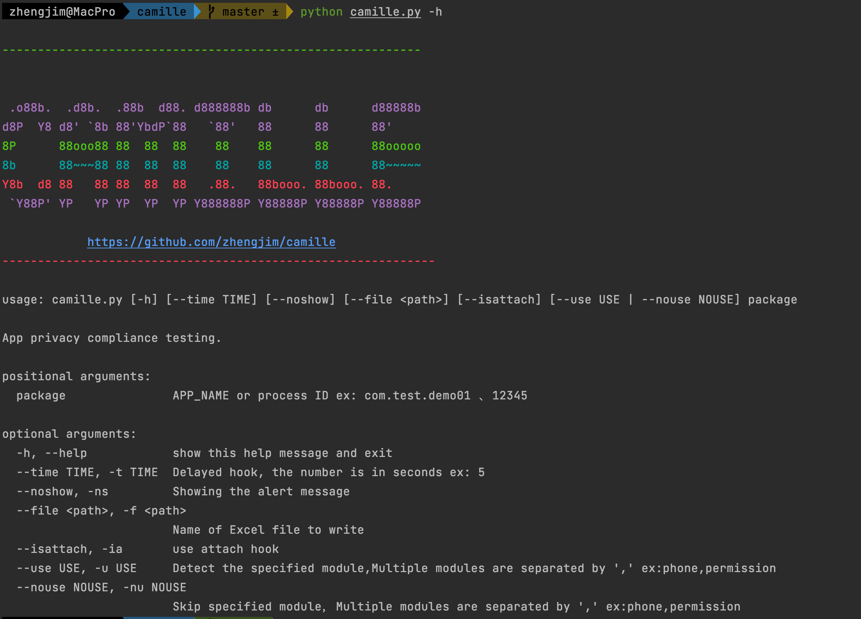Screen dimensions: 861x619
Task: Click the '--time TIME, -t TIME' option
Action: coord(87,472)
